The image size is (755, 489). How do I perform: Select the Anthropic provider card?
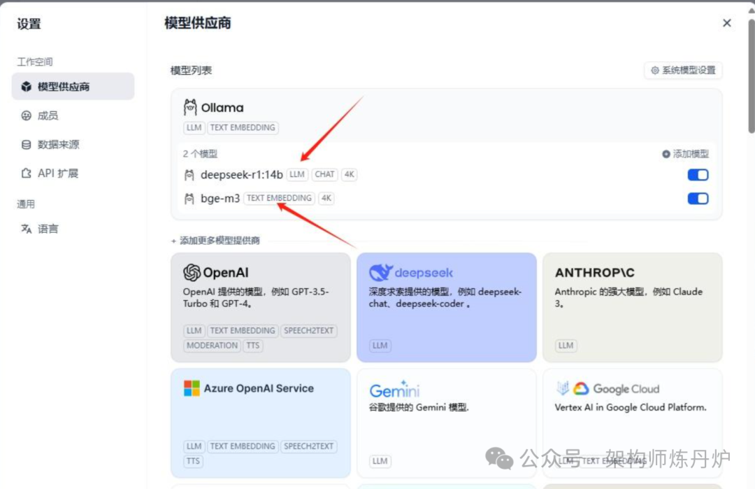(632, 307)
